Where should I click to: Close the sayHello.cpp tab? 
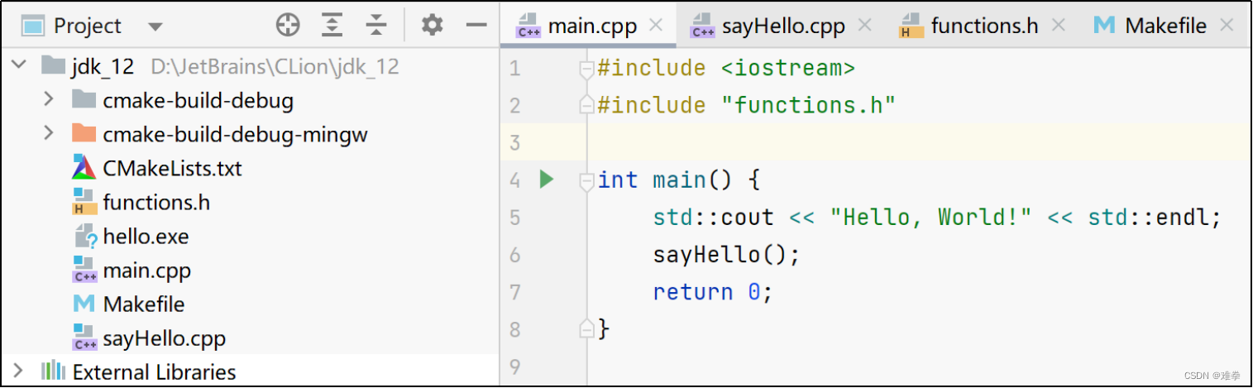tap(865, 26)
